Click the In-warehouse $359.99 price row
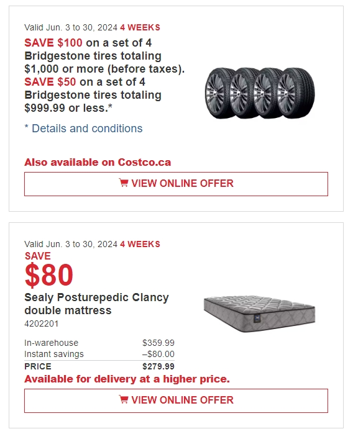Image resolution: width=353 pixels, height=434 pixels. pos(99,343)
